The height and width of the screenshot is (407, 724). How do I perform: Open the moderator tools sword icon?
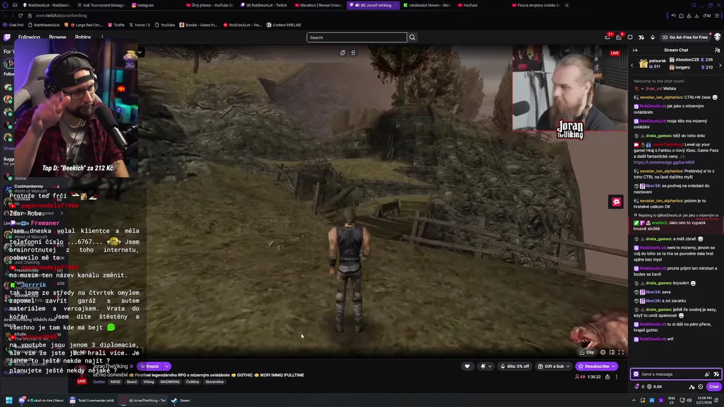692,387
